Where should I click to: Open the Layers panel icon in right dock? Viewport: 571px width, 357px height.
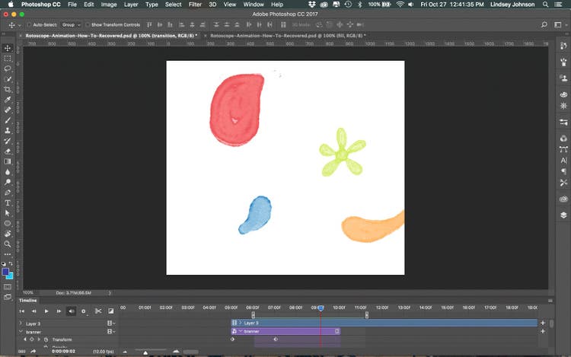tap(563, 215)
